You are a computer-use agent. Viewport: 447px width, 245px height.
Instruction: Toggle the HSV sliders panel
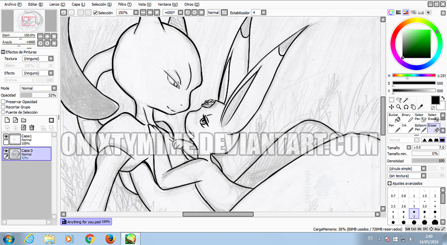tap(406, 12)
